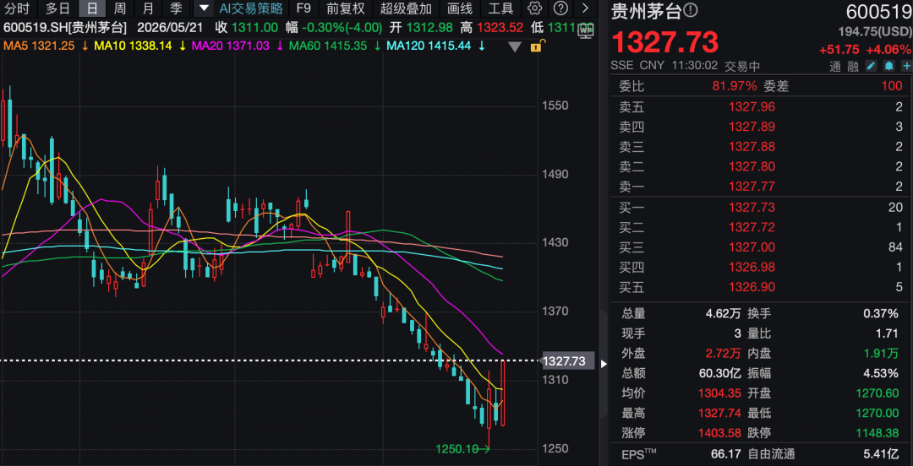Viewport: 913px width, 466px height.
Task: Click the MA10 1338.14 indicator label
Action: (135, 46)
